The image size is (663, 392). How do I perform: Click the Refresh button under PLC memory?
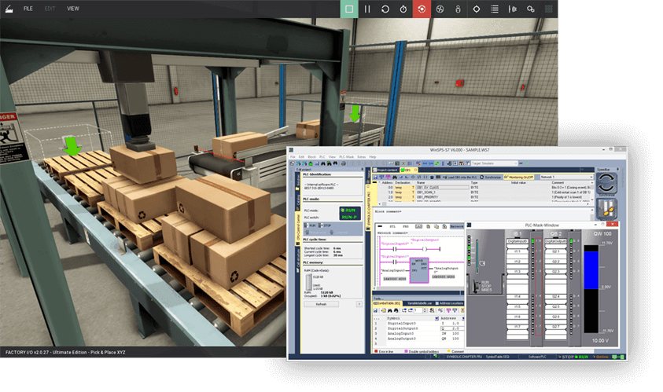point(321,304)
